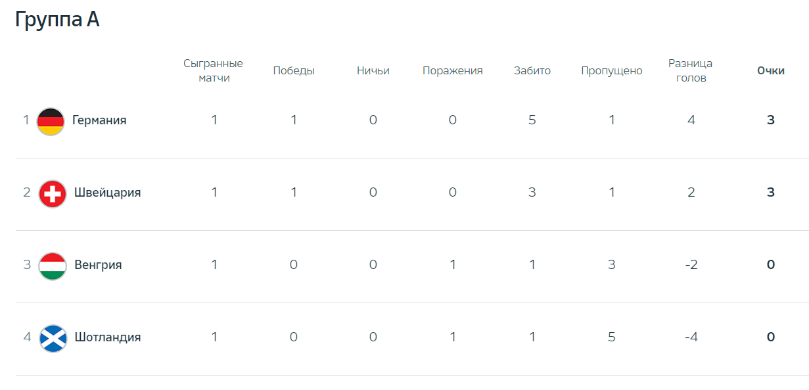809x390 pixels.
Task: Click the Ничьи column header
Action: click(373, 71)
